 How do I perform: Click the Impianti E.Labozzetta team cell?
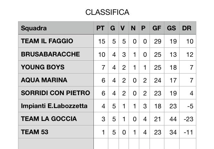pos(56,106)
